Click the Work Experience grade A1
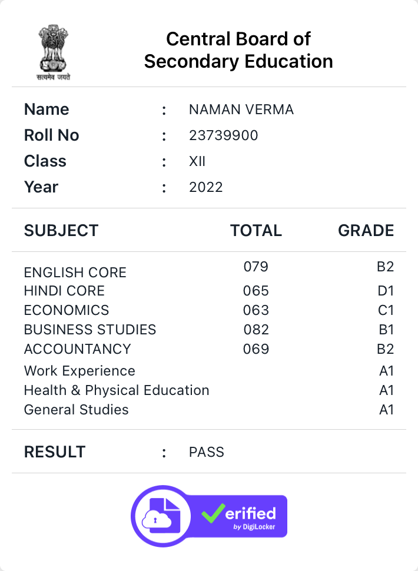This screenshot has height=571, width=418. click(387, 371)
